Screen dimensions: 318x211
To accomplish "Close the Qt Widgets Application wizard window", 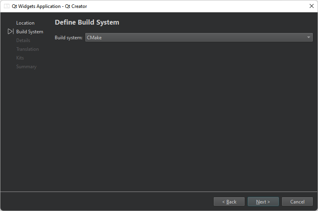I will (311, 6).
